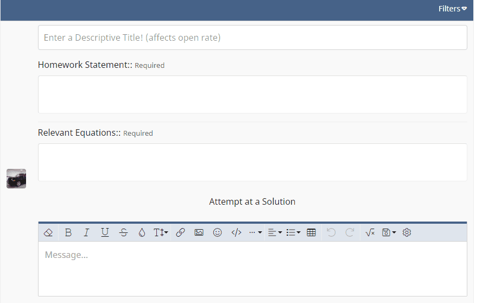Insert a table into the message
This screenshot has width=482, height=303.
pyautogui.click(x=311, y=232)
